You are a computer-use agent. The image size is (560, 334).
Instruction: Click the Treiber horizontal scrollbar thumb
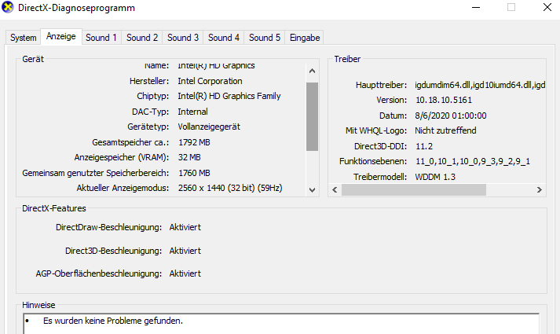(x=414, y=189)
